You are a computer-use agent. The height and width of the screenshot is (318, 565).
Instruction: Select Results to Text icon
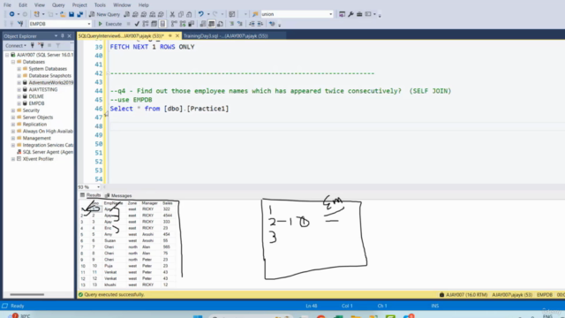[x=203, y=24]
